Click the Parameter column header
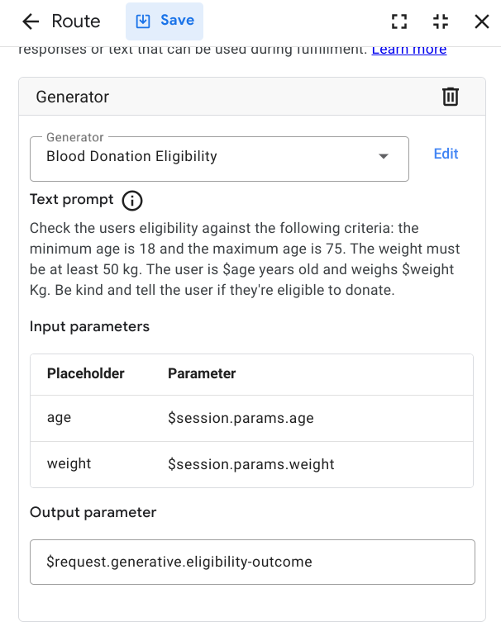The height and width of the screenshot is (636, 501). [x=202, y=373]
